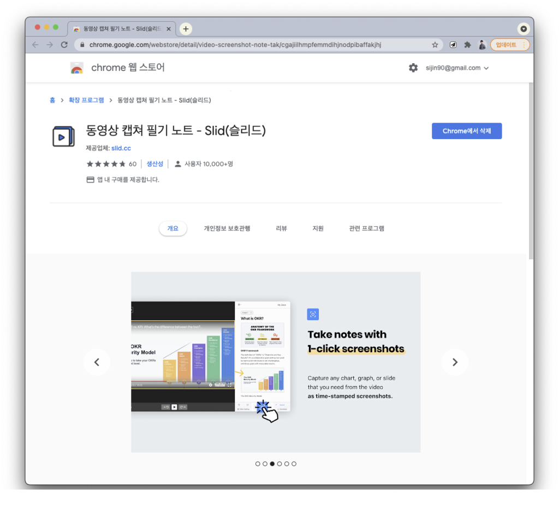The height and width of the screenshot is (518, 559).
Task: Click 'chrome 웹 스토어' title text
Action: click(x=128, y=68)
